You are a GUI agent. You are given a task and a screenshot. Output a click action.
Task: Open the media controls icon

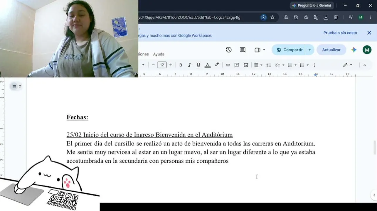coord(351,17)
